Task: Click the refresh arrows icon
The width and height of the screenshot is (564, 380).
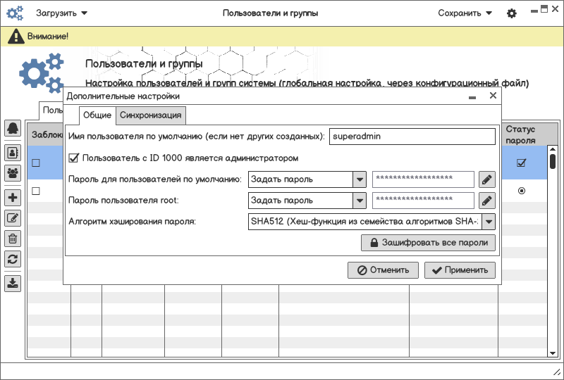Action: click(x=13, y=259)
